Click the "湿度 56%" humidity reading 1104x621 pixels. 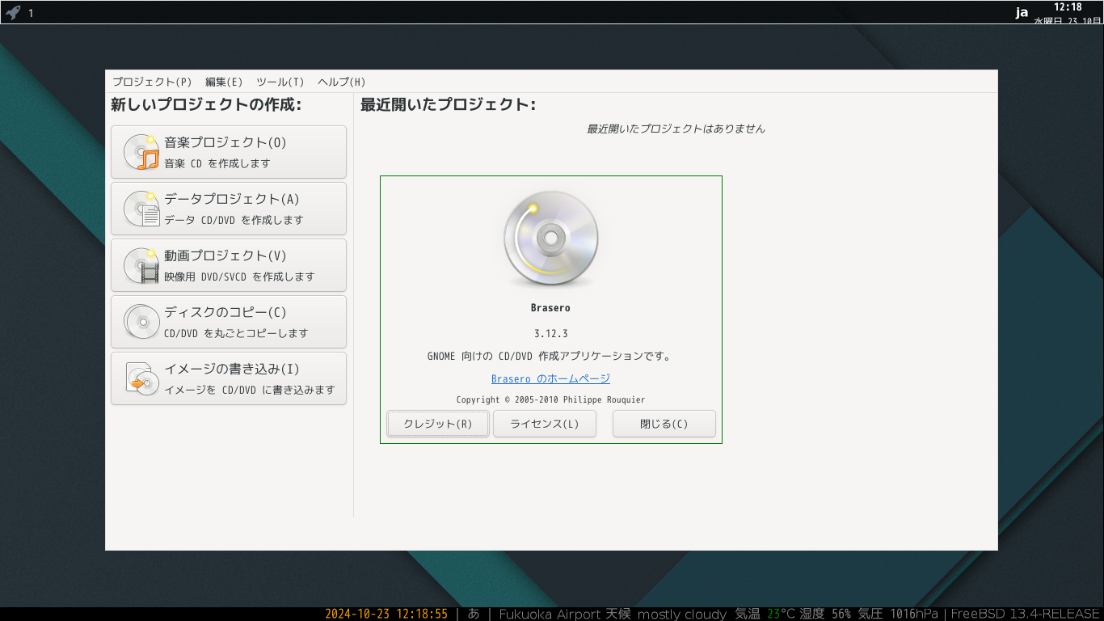(x=825, y=614)
